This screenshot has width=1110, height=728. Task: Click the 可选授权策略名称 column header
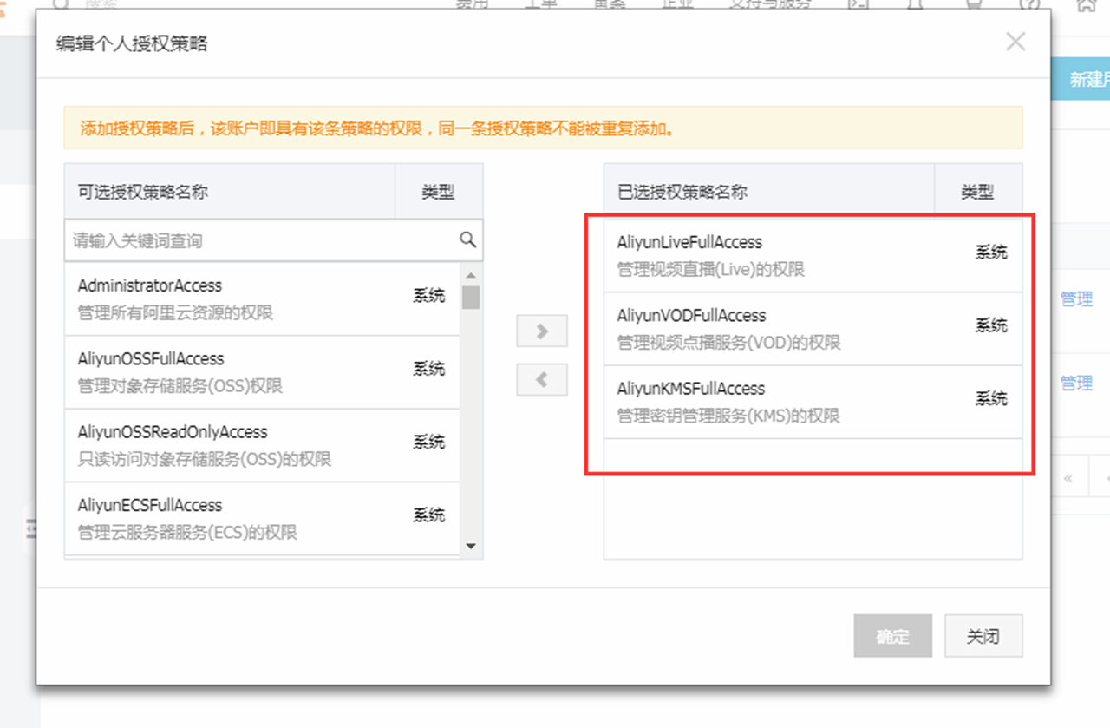pyautogui.click(x=230, y=192)
